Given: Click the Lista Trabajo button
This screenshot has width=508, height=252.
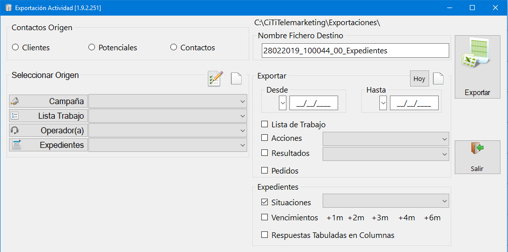Looking at the screenshot, I should pyautogui.click(x=48, y=116).
